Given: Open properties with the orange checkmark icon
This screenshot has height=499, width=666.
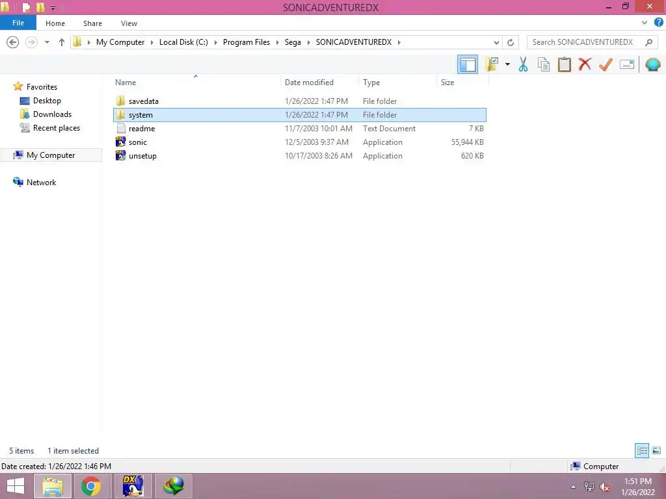Looking at the screenshot, I should 606,64.
